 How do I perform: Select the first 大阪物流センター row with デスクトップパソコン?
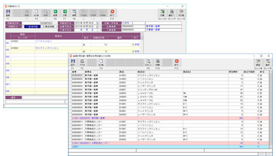click(x=170, y=122)
